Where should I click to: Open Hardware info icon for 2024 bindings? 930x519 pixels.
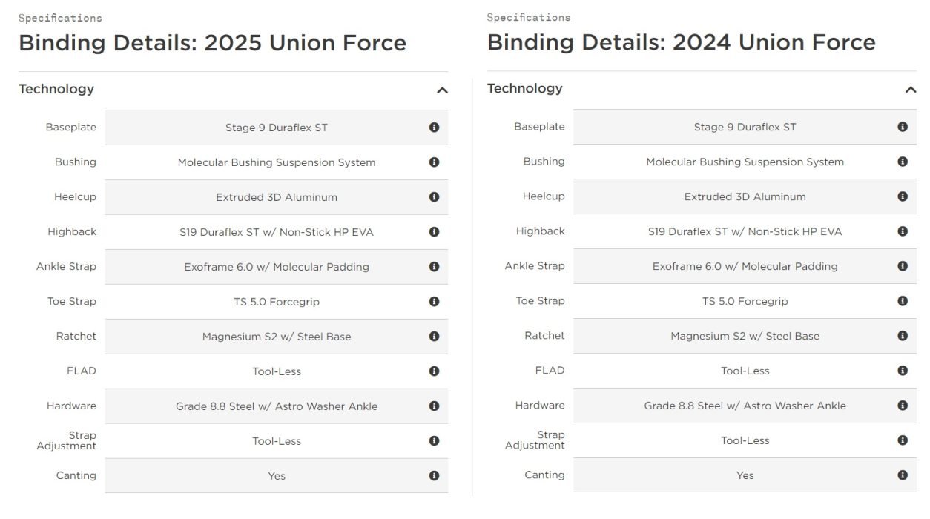click(x=903, y=406)
